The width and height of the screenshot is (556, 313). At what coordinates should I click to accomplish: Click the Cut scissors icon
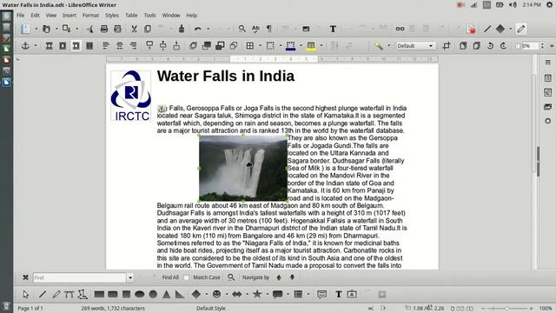tap(134, 29)
